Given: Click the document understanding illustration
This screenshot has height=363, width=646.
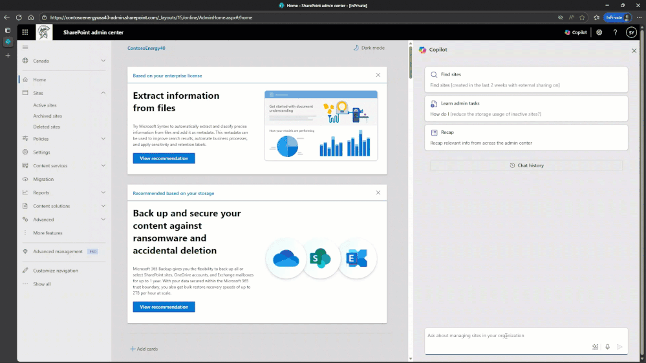Looking at the screenshot, I should coord(321,125).
